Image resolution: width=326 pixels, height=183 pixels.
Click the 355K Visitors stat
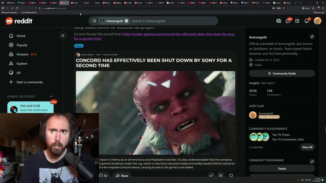(253, 93)
